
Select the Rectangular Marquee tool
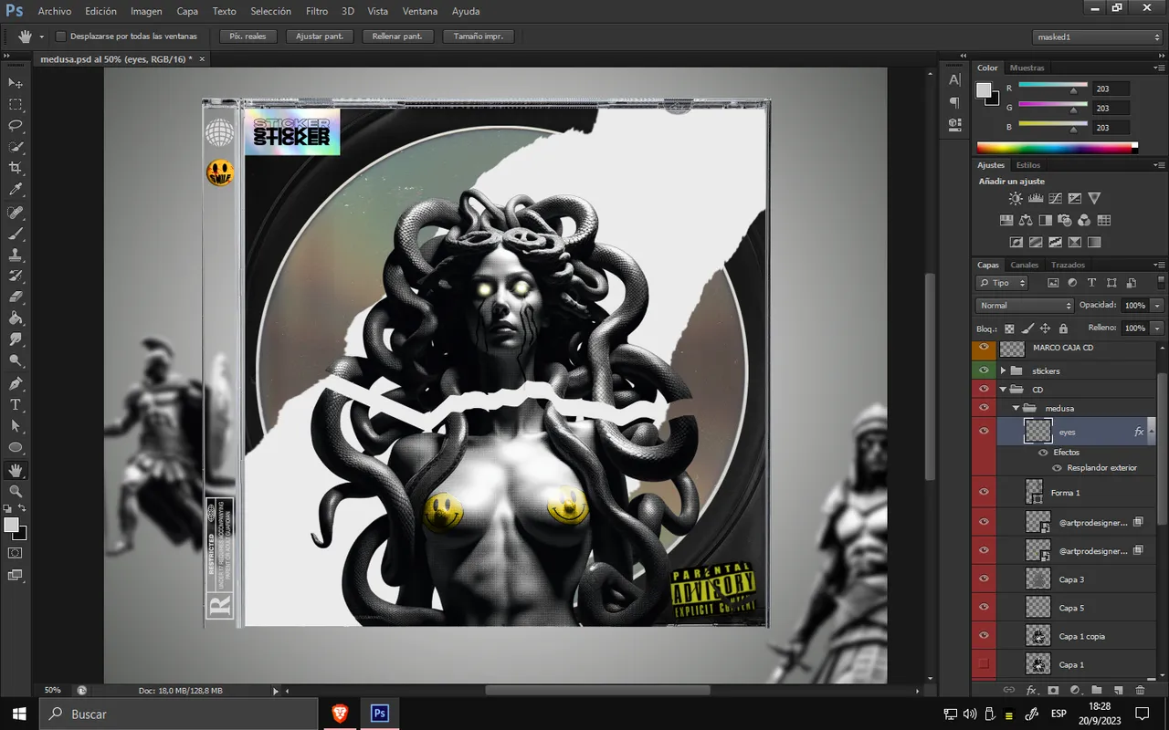click(16, 104)
